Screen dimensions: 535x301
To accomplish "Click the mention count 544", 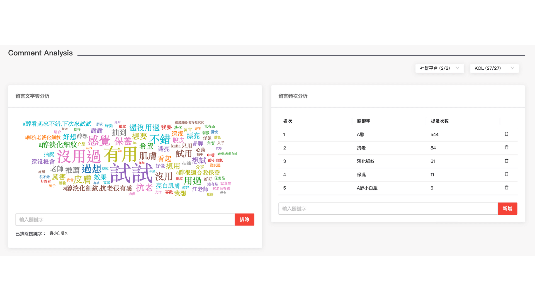I will 434,135.
